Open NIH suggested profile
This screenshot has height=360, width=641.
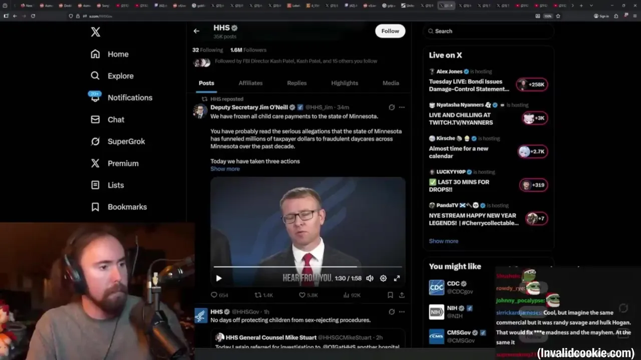point(452,312)
